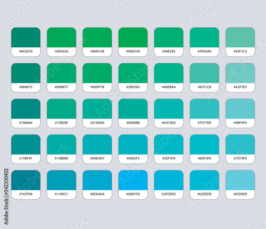The height and width of the screenshot is (229, 266).
Task: Choose the swatch labeled #13B28F
Action: click(62, 113)
